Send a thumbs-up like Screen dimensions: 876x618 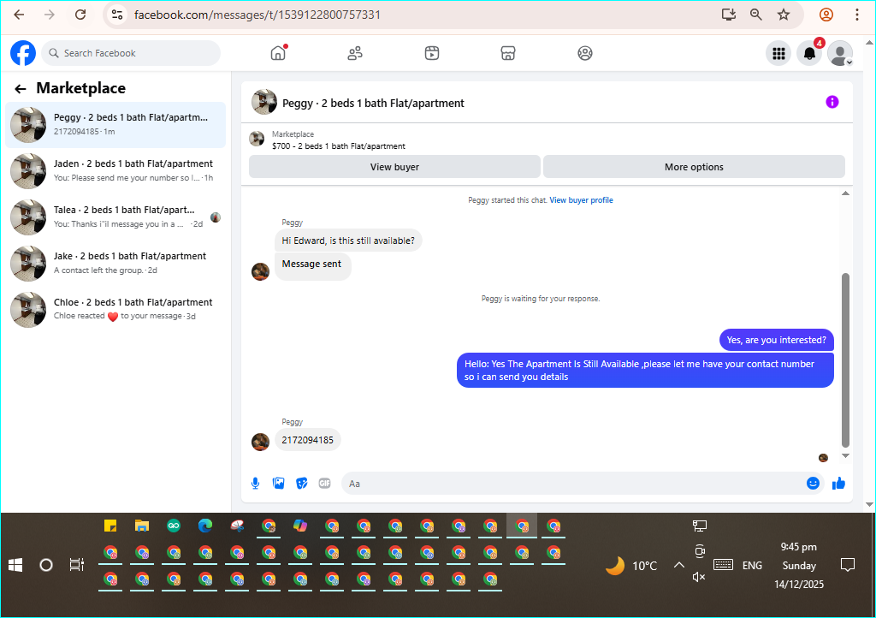pyautogui.click(x=838, y=484)
